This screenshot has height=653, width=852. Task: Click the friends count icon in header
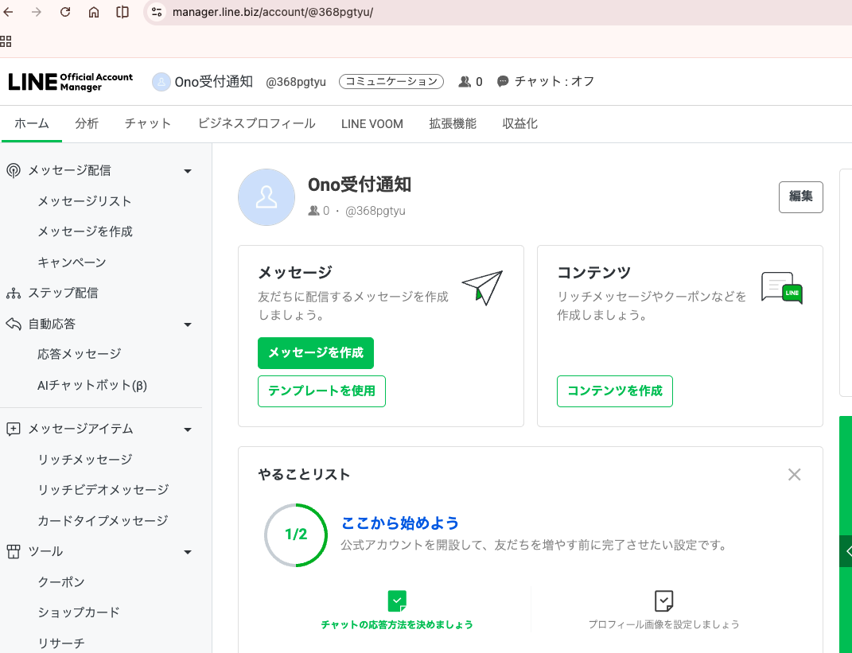pyautogui.click(x=465, y=81)
